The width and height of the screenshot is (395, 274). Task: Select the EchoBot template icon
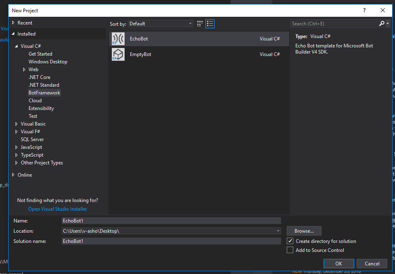click(118, 38)
